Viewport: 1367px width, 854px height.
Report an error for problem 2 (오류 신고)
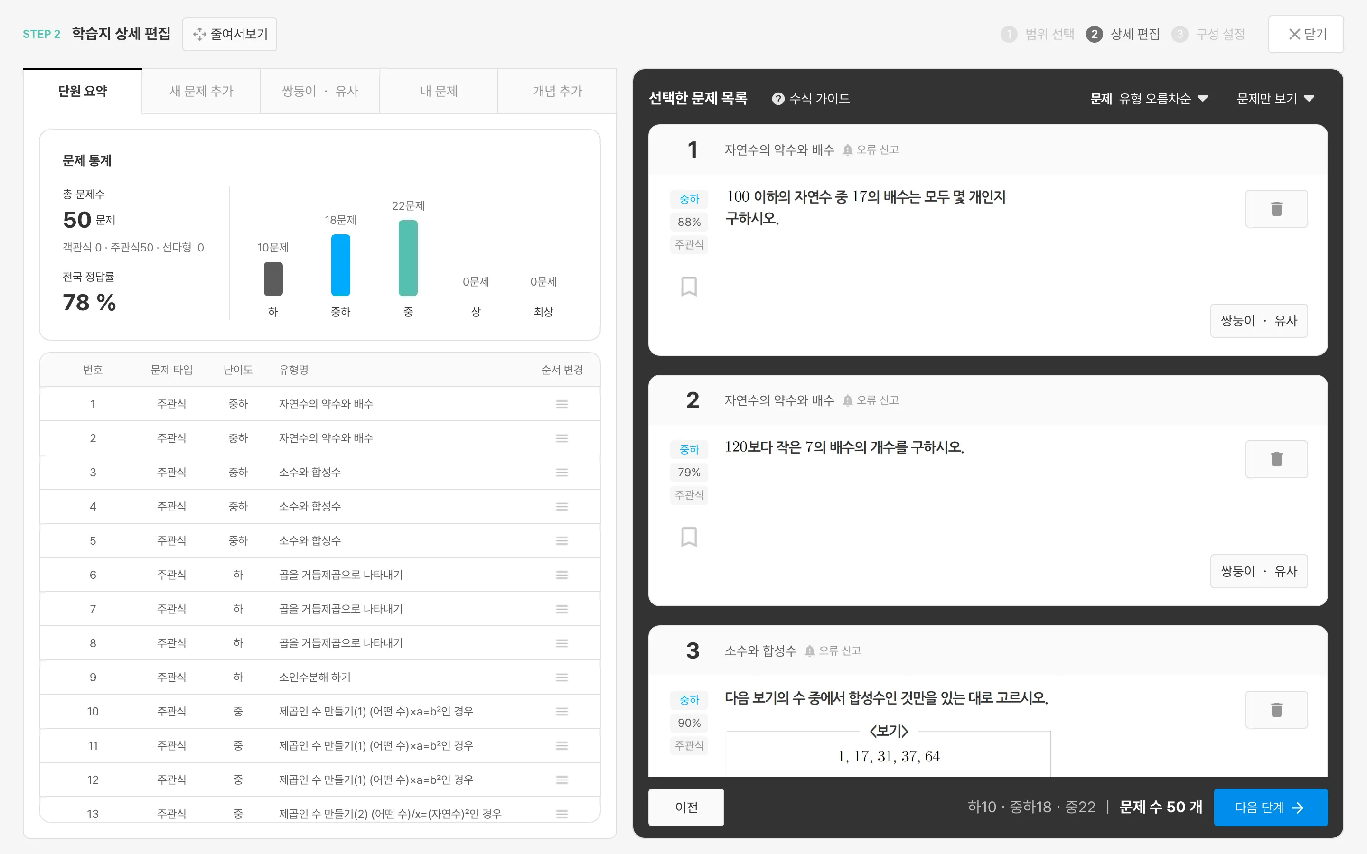[x=871, y=400]
